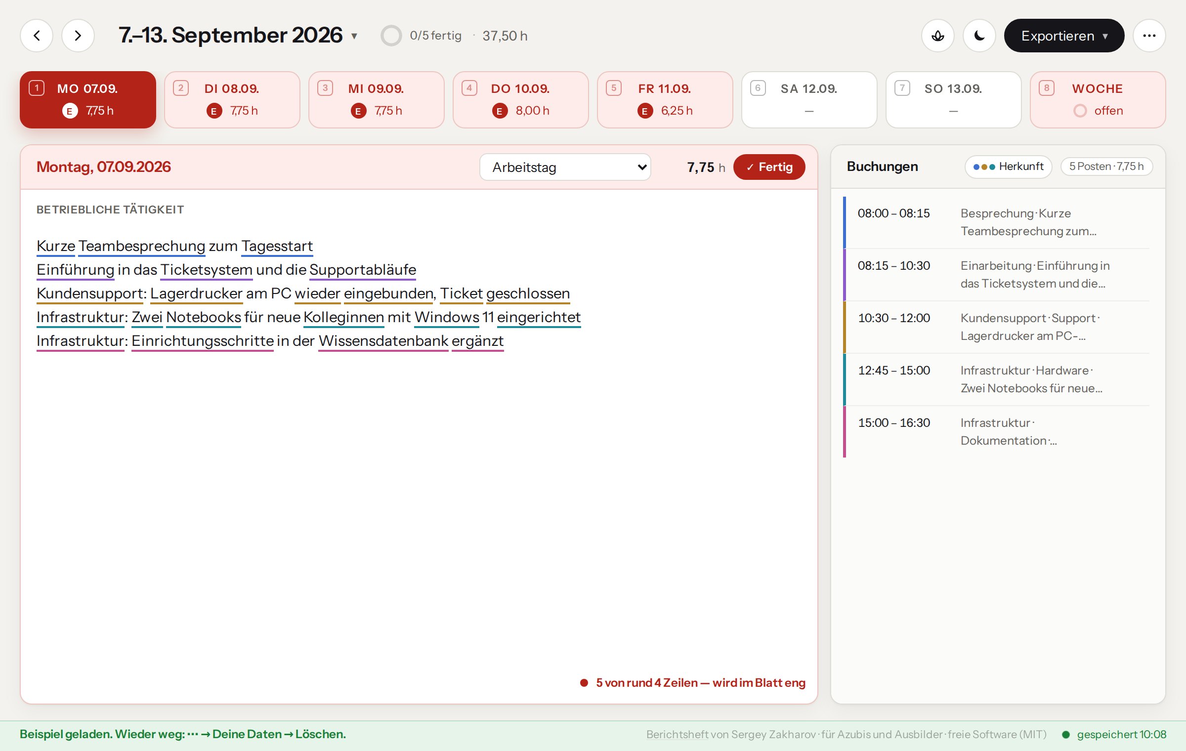Open the three-dot more menu
The width and height of the screenshot is (1186, 751).
point(1149,36)
